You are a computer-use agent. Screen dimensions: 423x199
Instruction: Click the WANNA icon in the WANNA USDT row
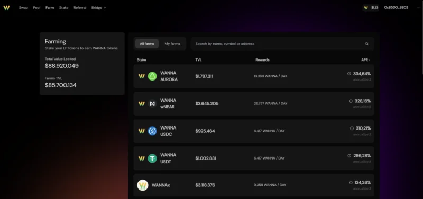[x=141, y=158]
